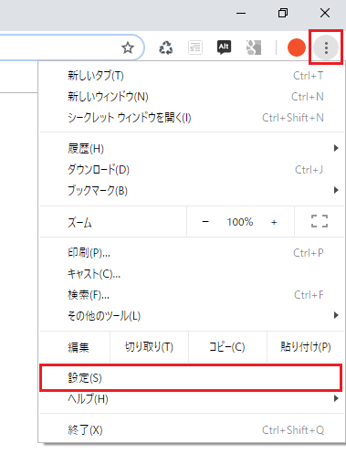Open the reader-view extension icon
This screenshot has width=346, height=454.
tap(195, 48)
